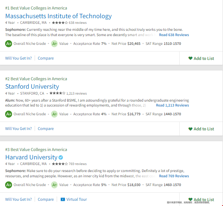
Task: Click heart icon for Stanford Add to List
Action: click(x=190, y=129)
